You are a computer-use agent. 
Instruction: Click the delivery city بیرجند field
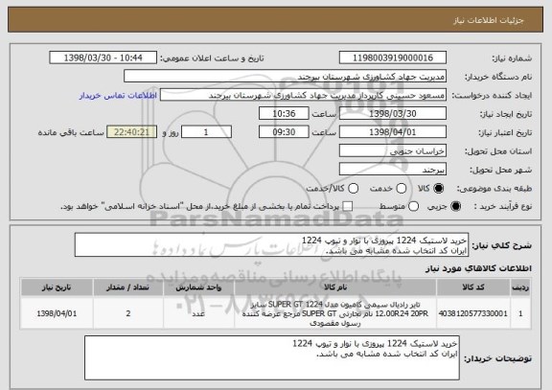(393, 170)
